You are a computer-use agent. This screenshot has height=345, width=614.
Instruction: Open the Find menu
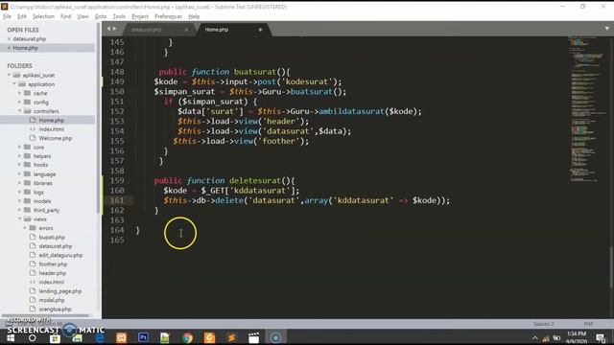pyautogui.click(x=66, y=16)
